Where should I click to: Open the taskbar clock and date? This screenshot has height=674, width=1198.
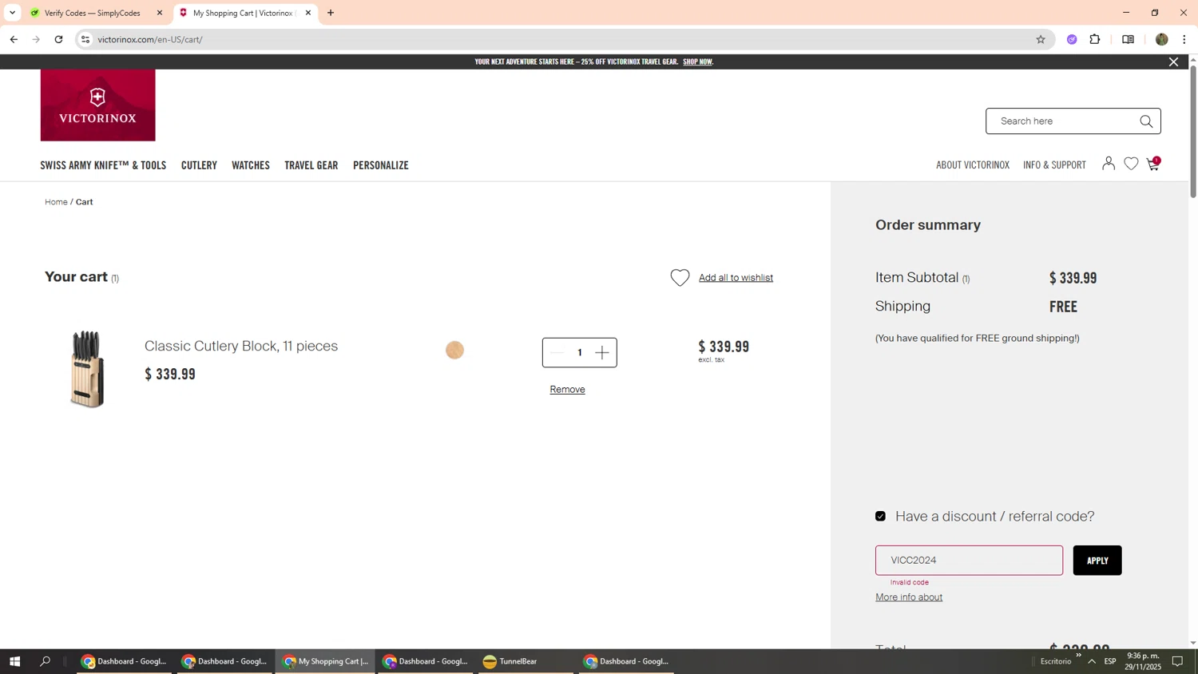[x=1143, y=661]
